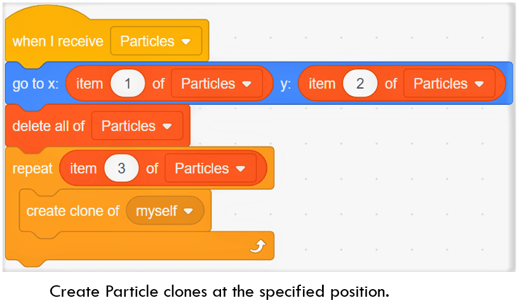Click the caption text about Particle clones
The image size is (517, 305).
click(x=219, y=292)
